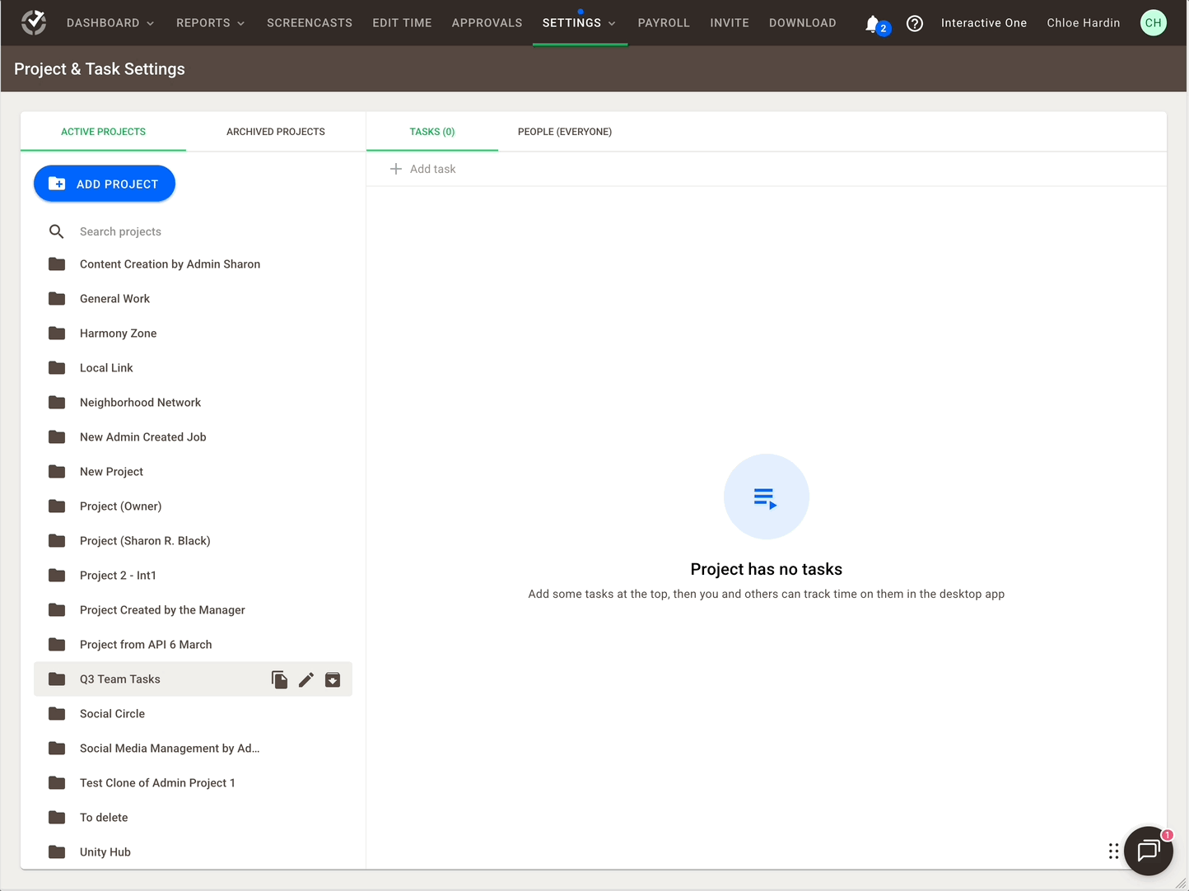The image size is (1189, 891).
Task: Expand the Reports dropdown menu
Action: coord(211,23)
